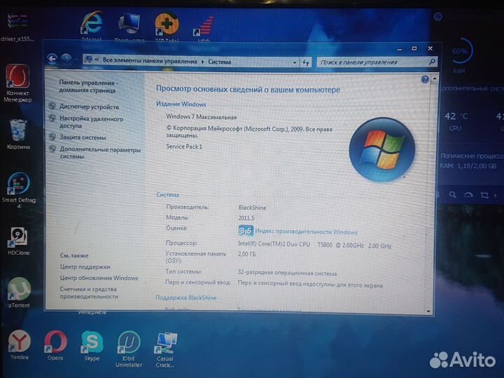Screen dimensions: 504x378
Task: Click the search magnifier icon in panel
Action: tap(432, 62)
